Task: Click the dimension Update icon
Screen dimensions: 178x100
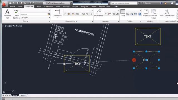Action: tap(87, 14)
